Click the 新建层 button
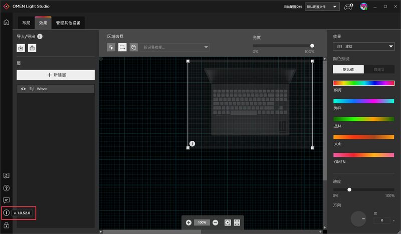 [56, 75]
